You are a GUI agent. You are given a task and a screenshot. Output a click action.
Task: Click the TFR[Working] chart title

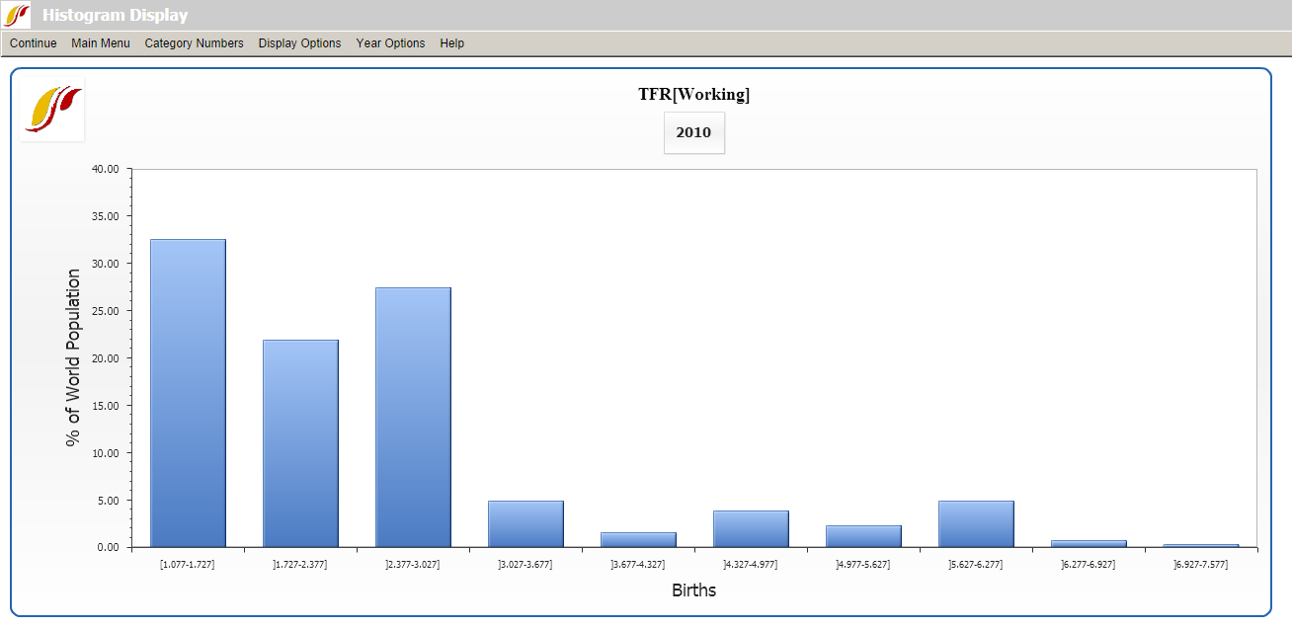pos(693,95)
